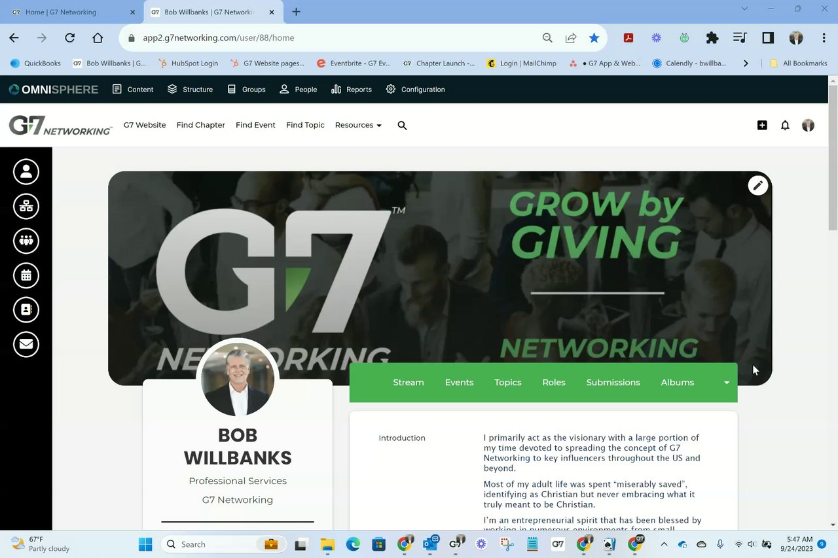Open the calendar icon in the left sidebar
This screenshot has width=838, height=558.
coord(26,275)
